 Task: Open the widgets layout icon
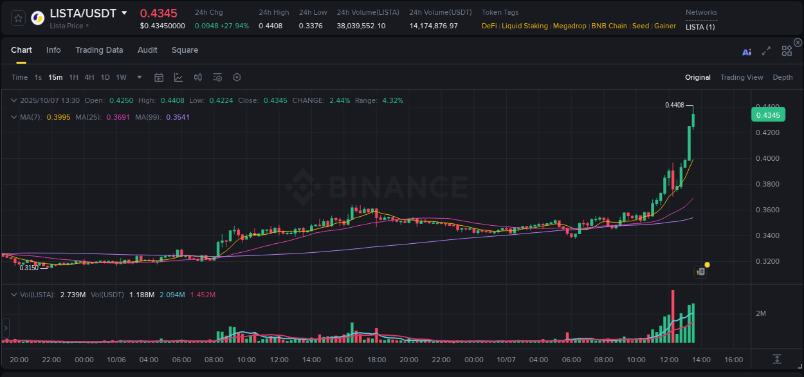coord(786,51)
